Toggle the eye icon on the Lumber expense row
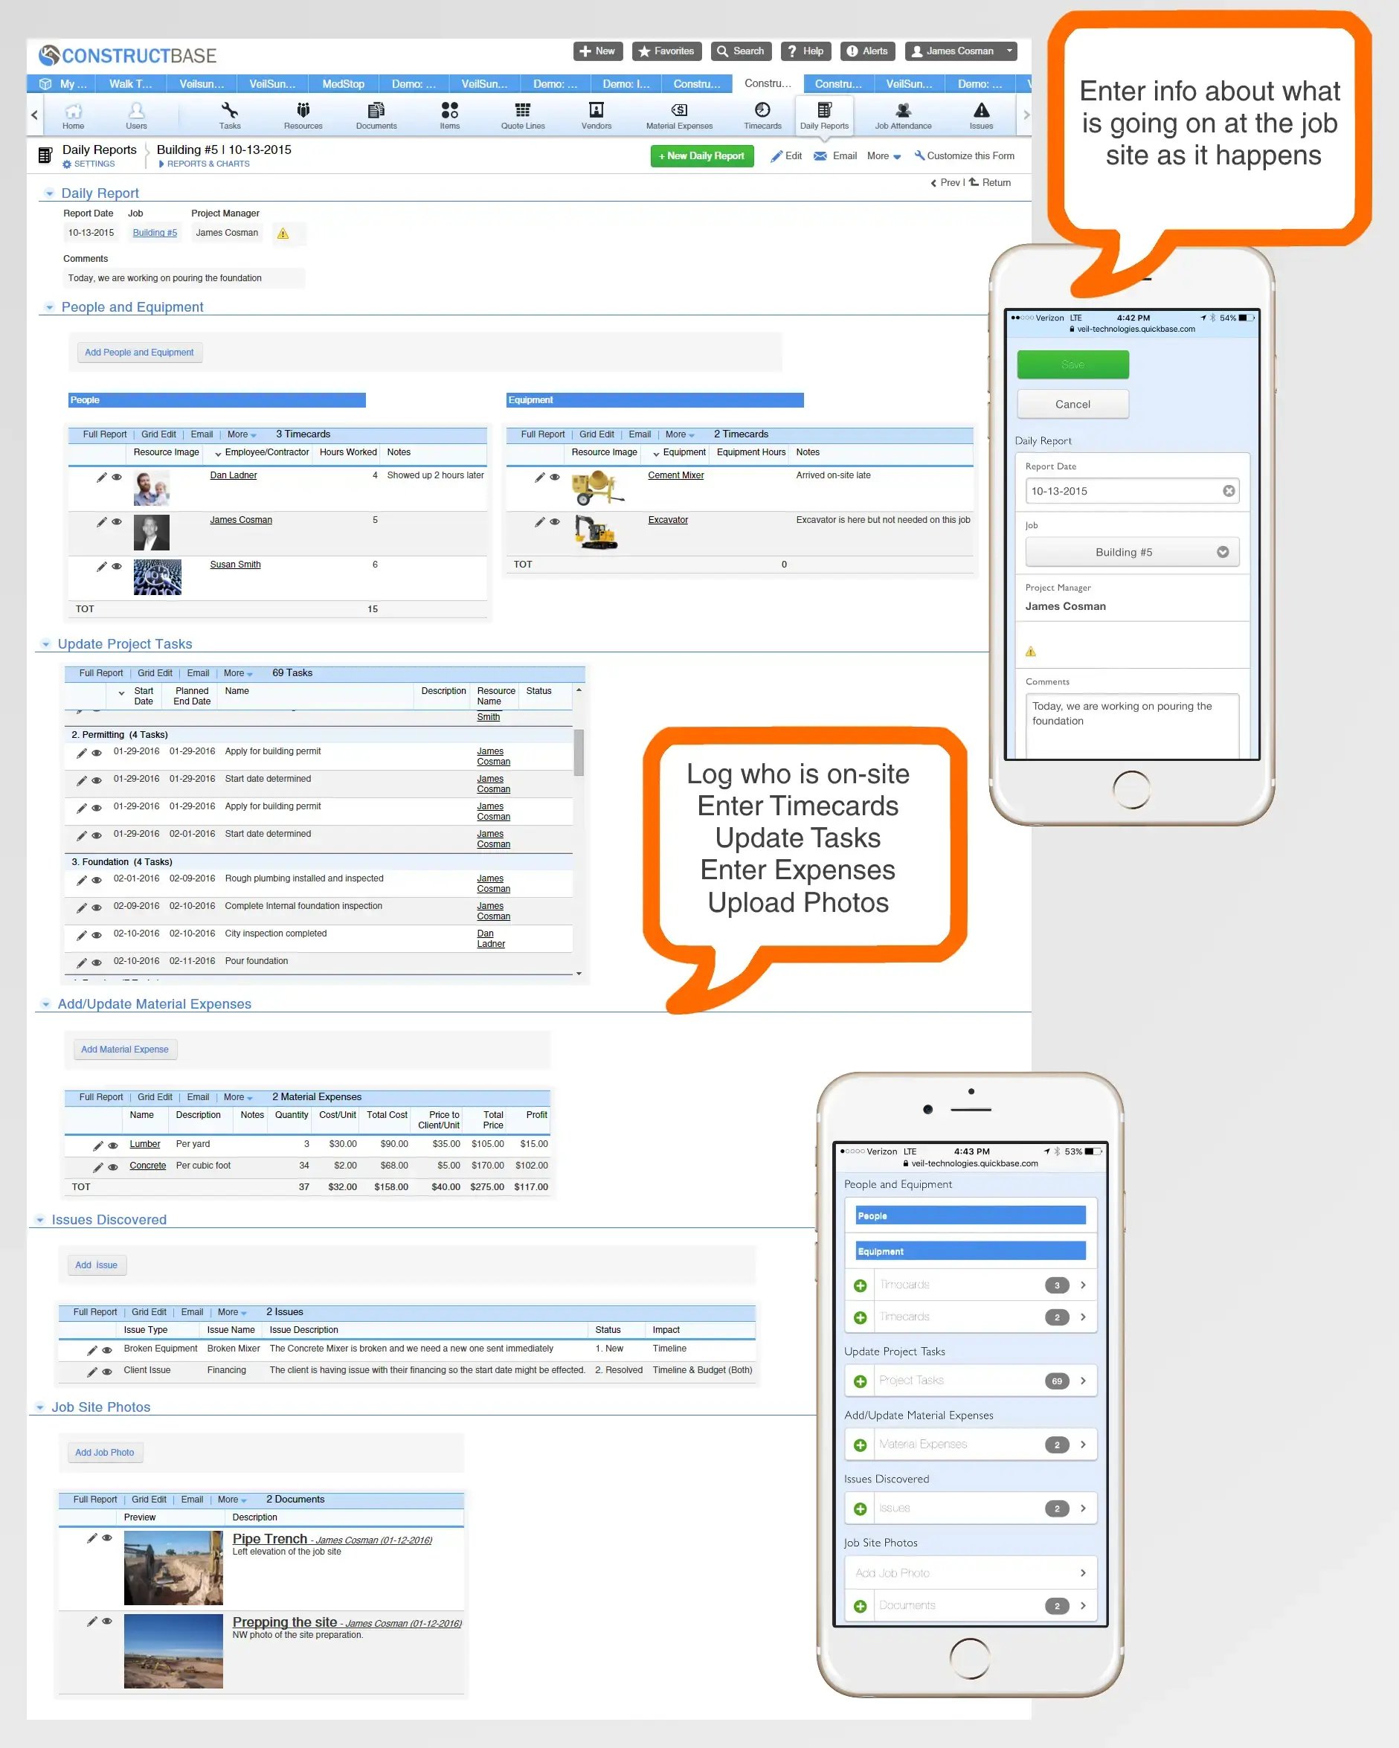This screenshot has width=1399, height=1748. click(112, 1145)
